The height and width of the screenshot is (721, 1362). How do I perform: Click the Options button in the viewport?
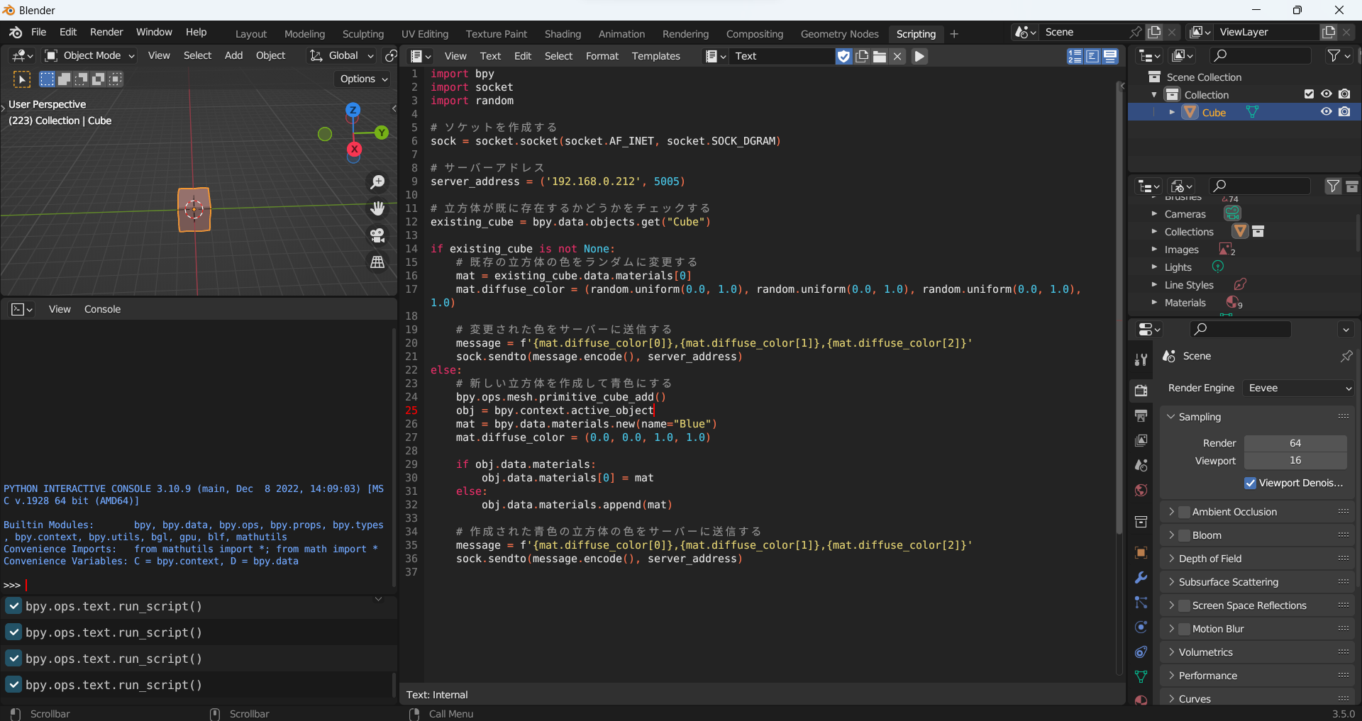[362, 79]
